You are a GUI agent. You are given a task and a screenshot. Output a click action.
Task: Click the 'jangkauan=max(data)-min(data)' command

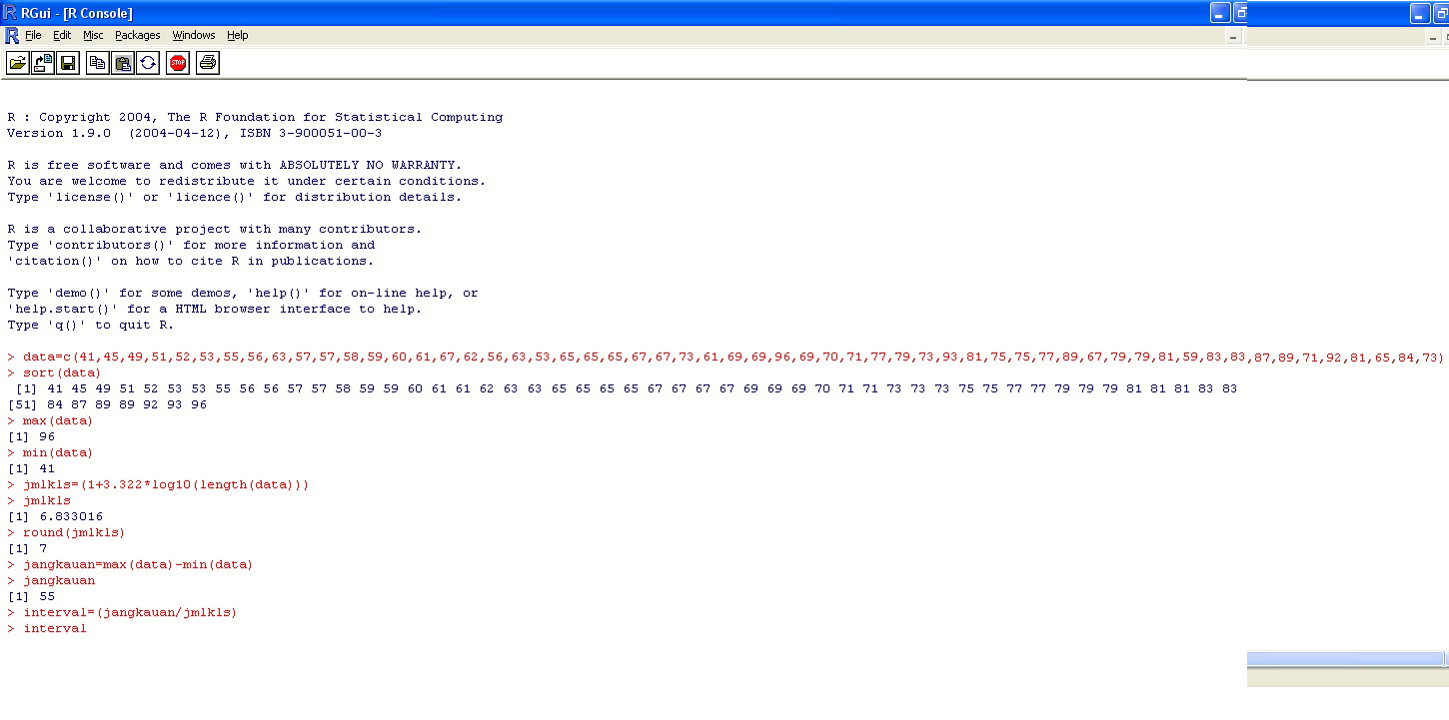[x=130, y=564]
